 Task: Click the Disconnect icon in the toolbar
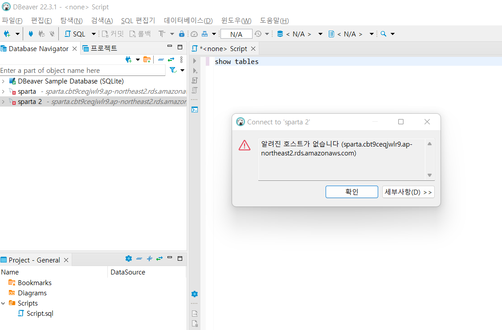point(52,34)
